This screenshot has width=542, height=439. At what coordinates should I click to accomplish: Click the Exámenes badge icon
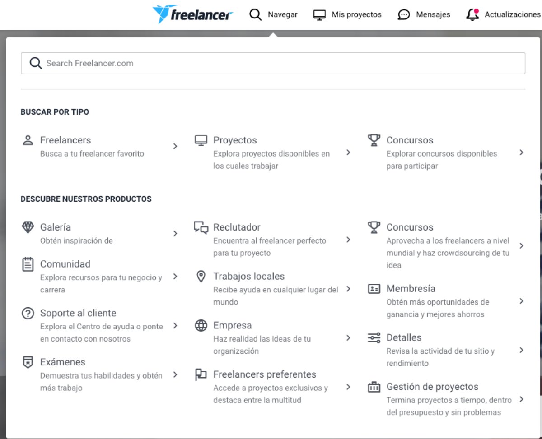(x=28, y=362)
